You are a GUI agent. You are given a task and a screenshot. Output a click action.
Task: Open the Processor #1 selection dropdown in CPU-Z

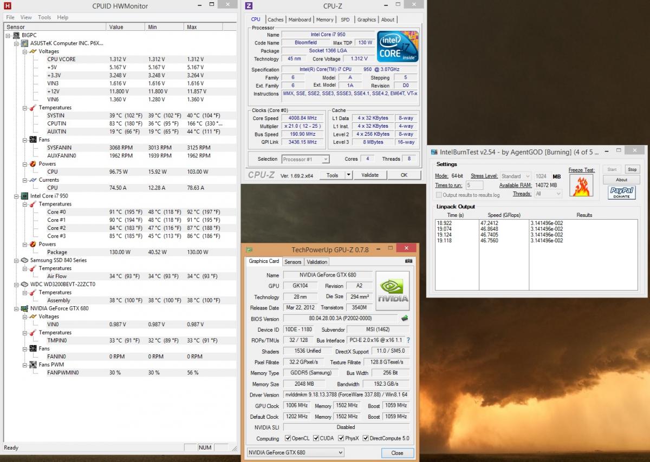305,159
